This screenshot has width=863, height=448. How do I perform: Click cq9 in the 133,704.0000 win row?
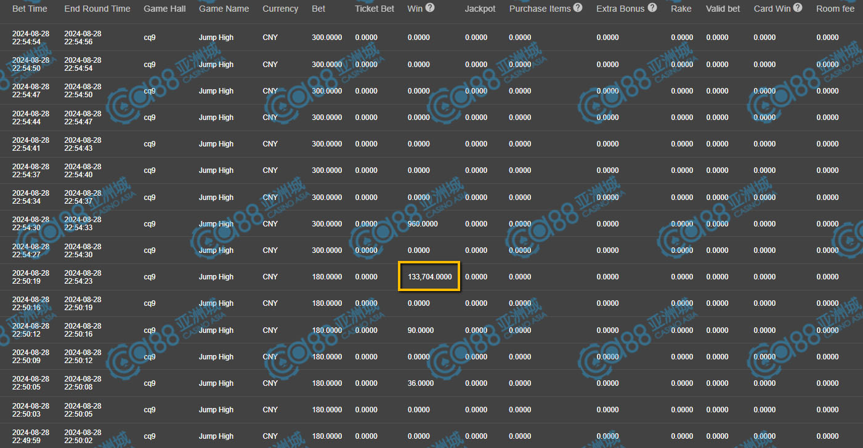click(150, 277)
